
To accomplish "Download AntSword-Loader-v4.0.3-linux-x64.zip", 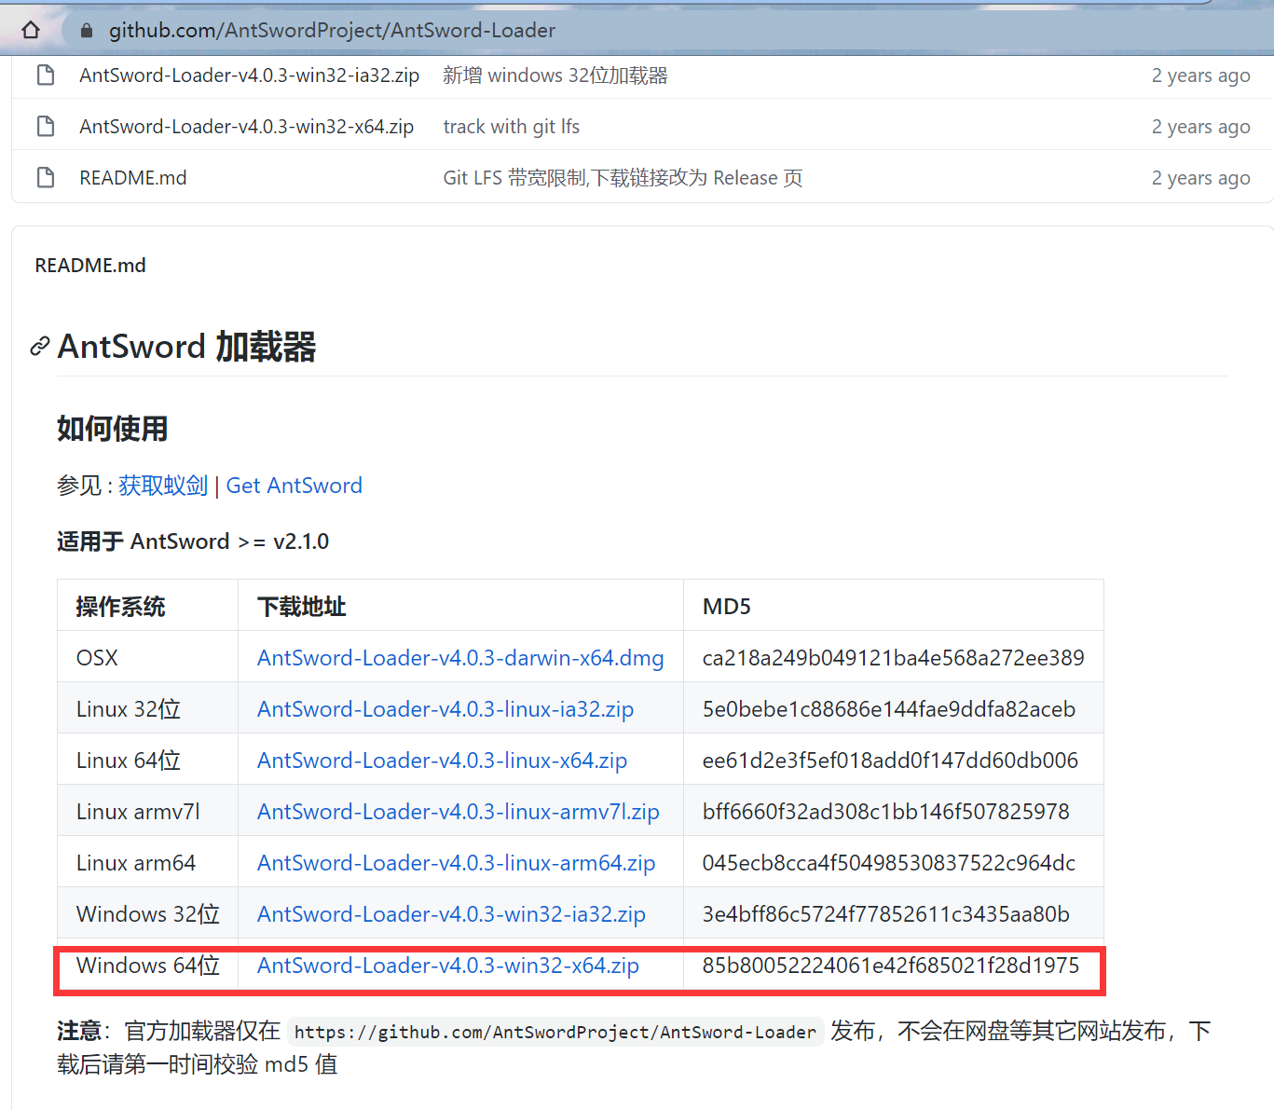I will tap(442, 761).
